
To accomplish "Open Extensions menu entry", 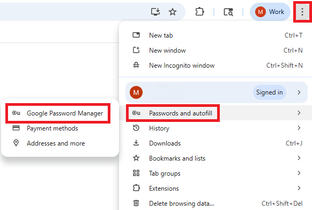I will click(x=216, y=189).
